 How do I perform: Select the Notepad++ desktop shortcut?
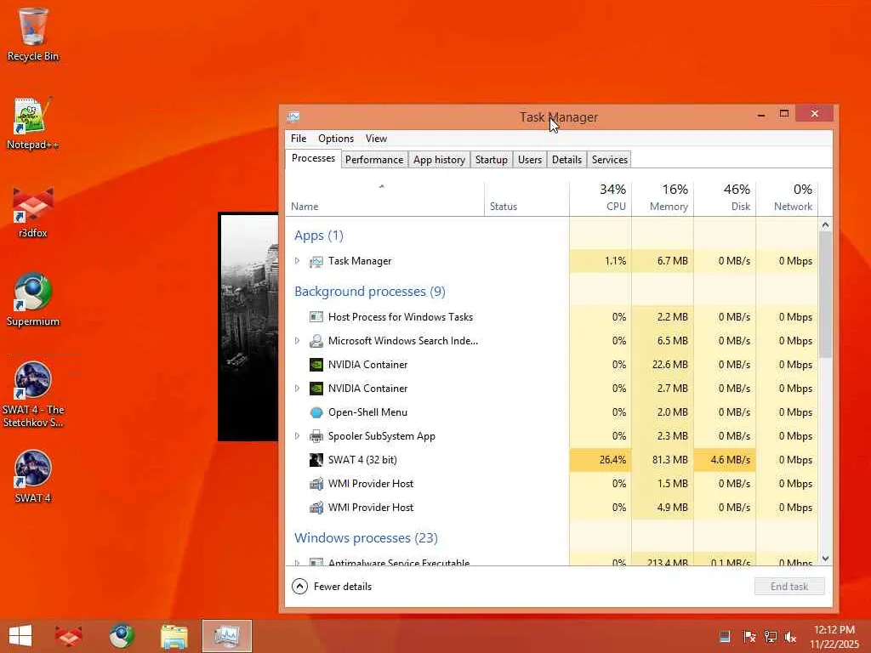point(33,123)
